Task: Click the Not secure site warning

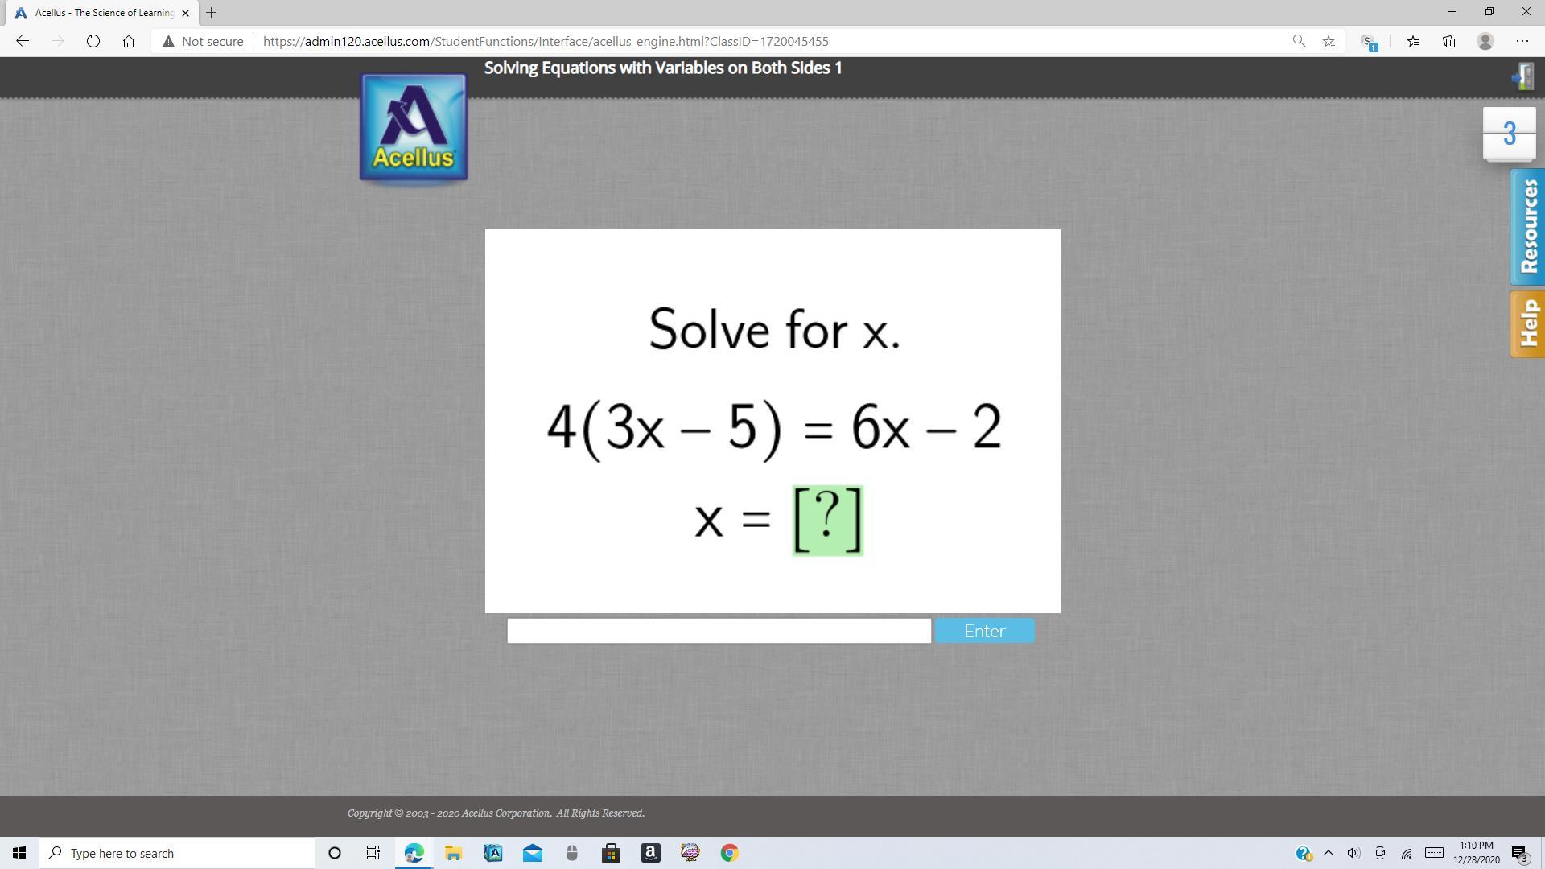Action: coord(203,41)
